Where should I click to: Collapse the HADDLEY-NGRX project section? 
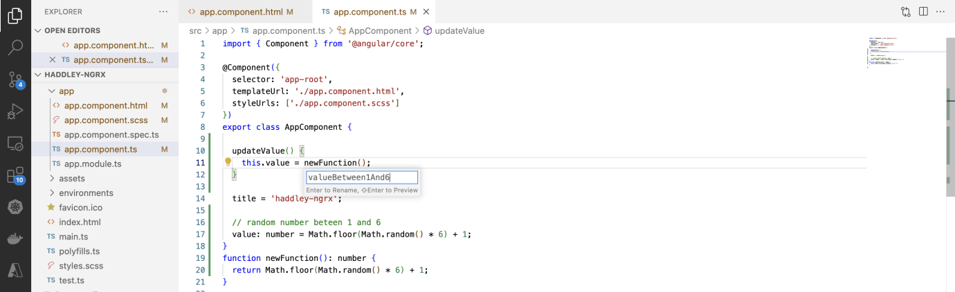coord(38,75)
